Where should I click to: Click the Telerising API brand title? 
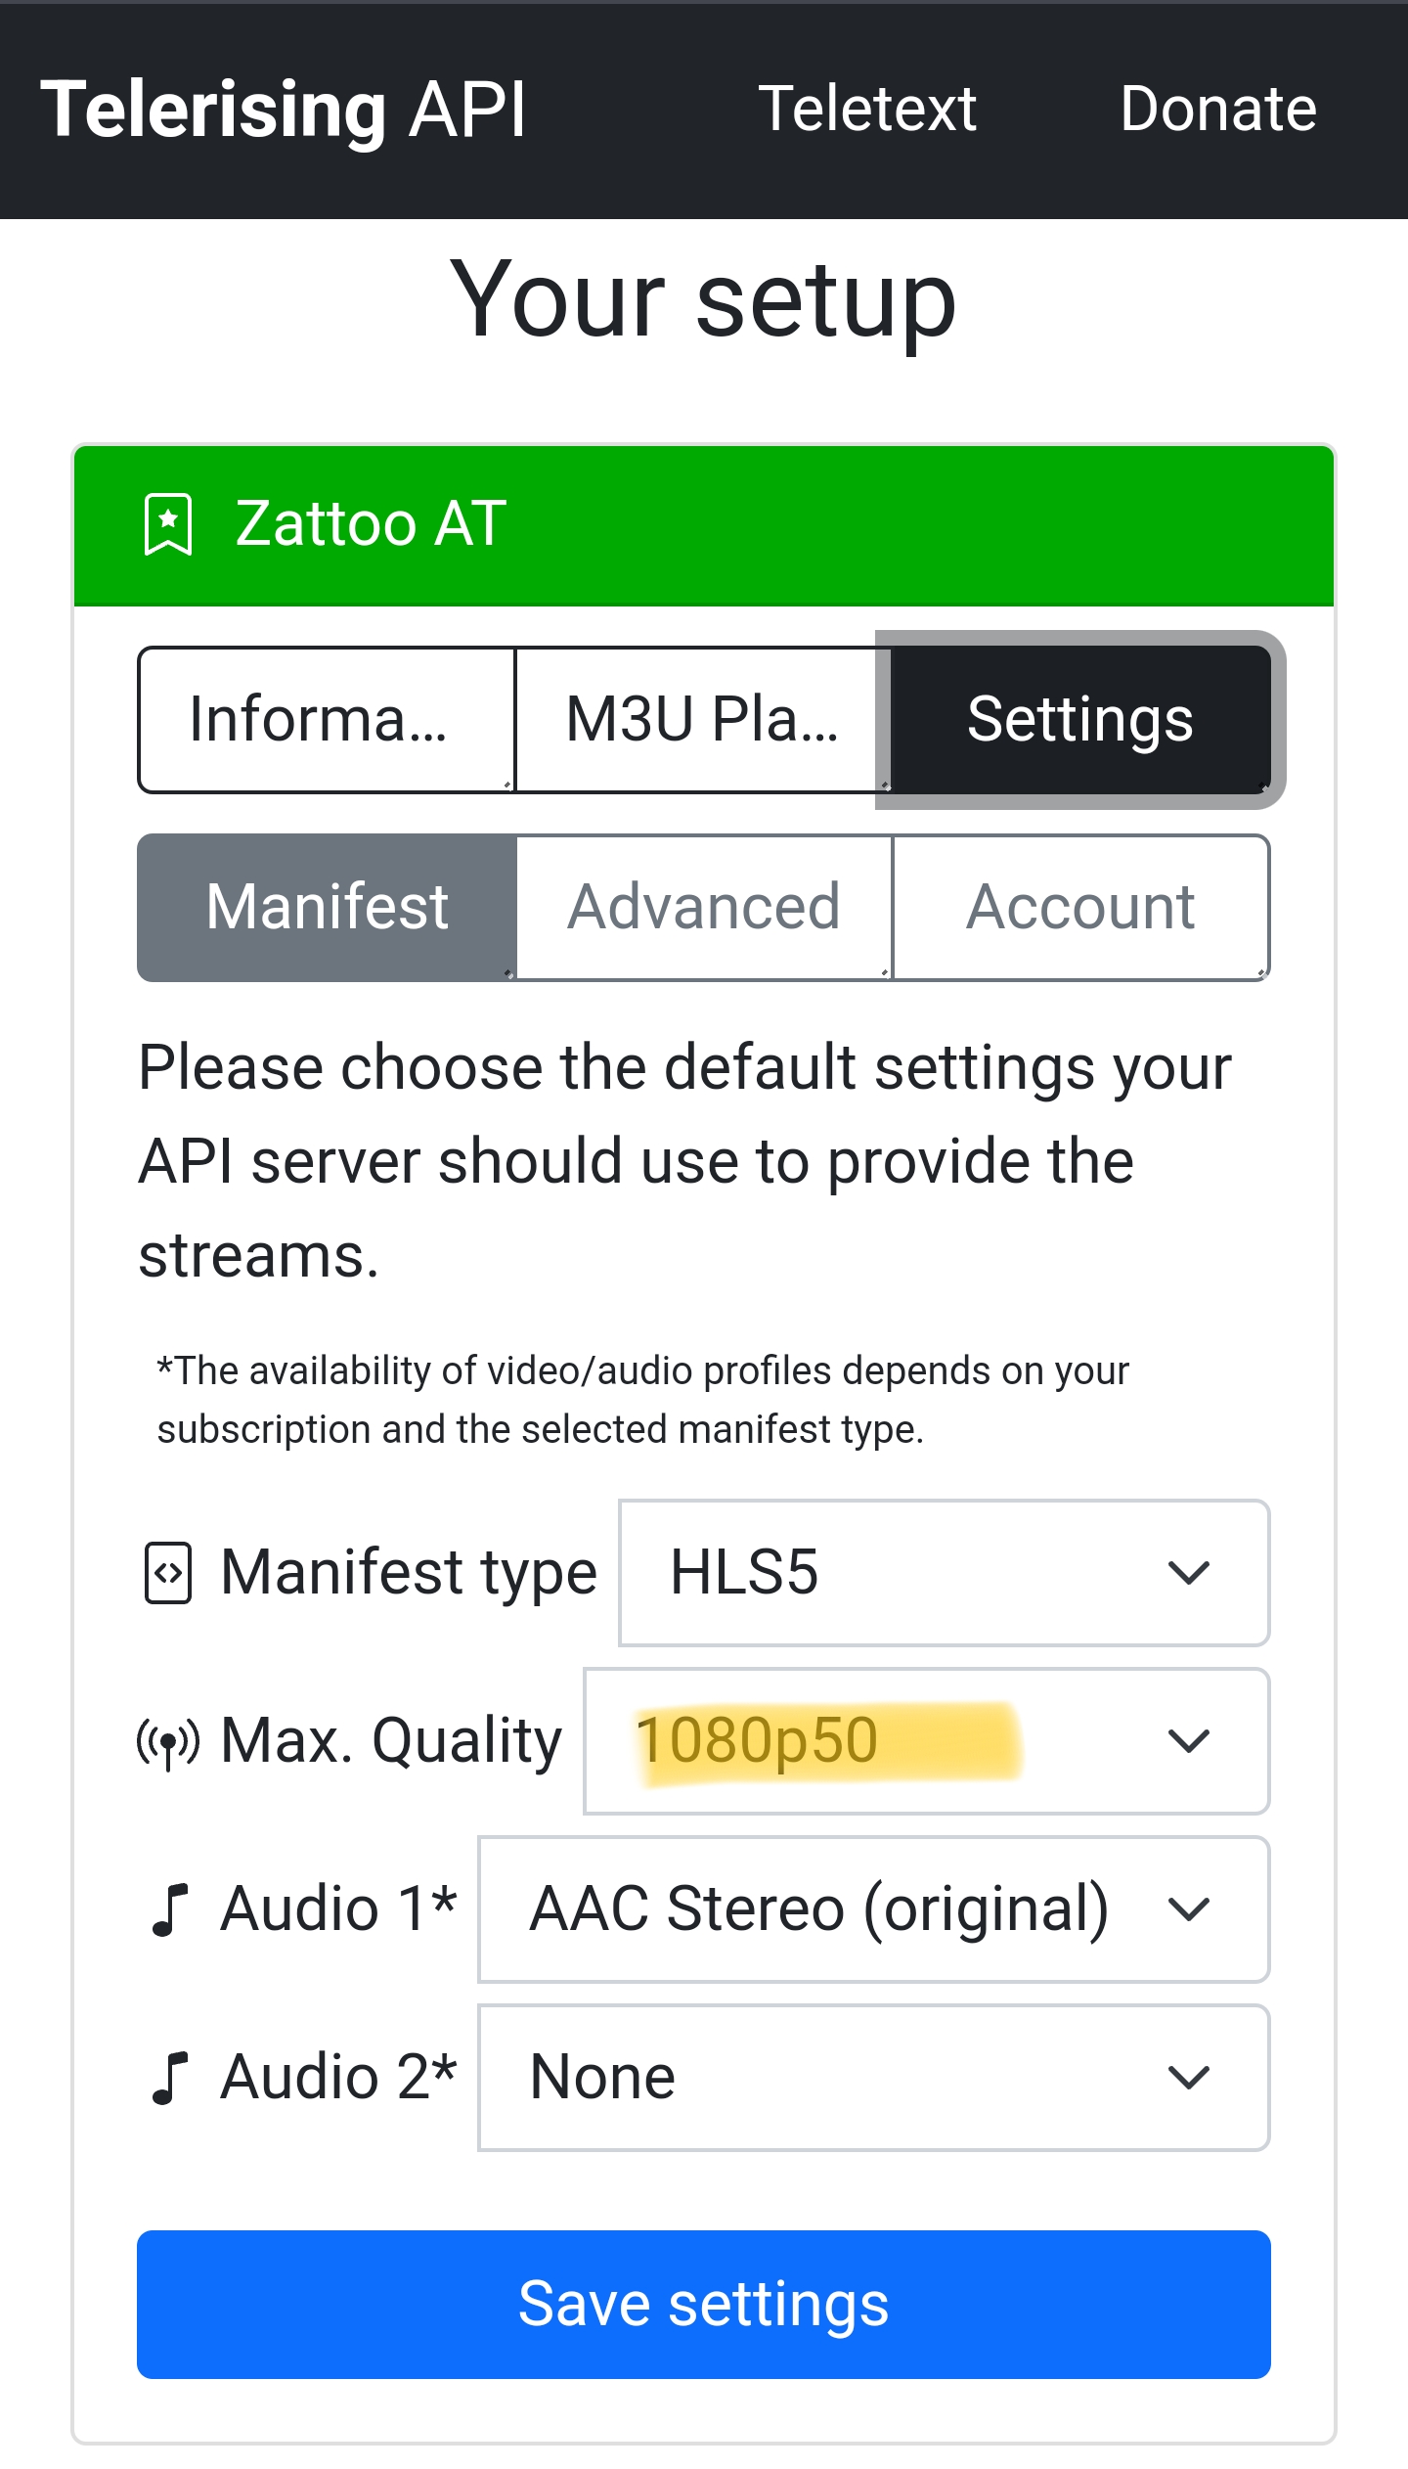coord(284,110)
